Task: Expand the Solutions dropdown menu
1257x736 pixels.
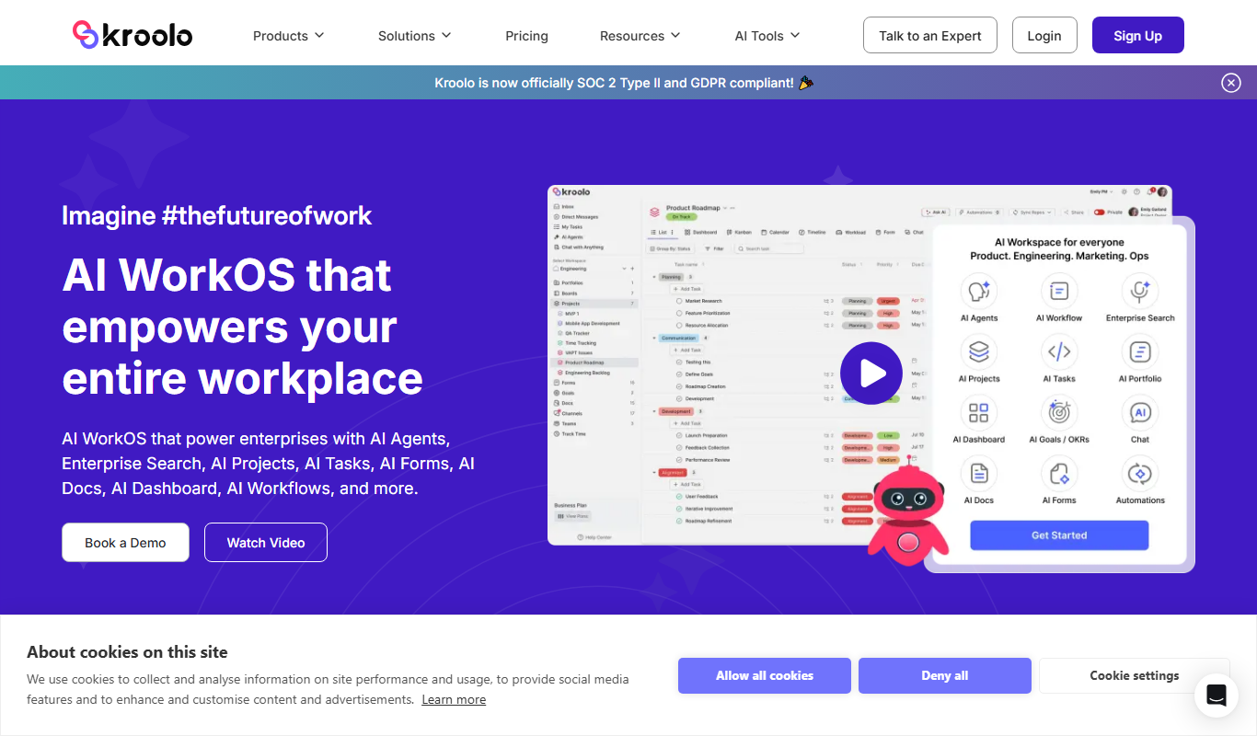Action: click(x=415, y=36)
